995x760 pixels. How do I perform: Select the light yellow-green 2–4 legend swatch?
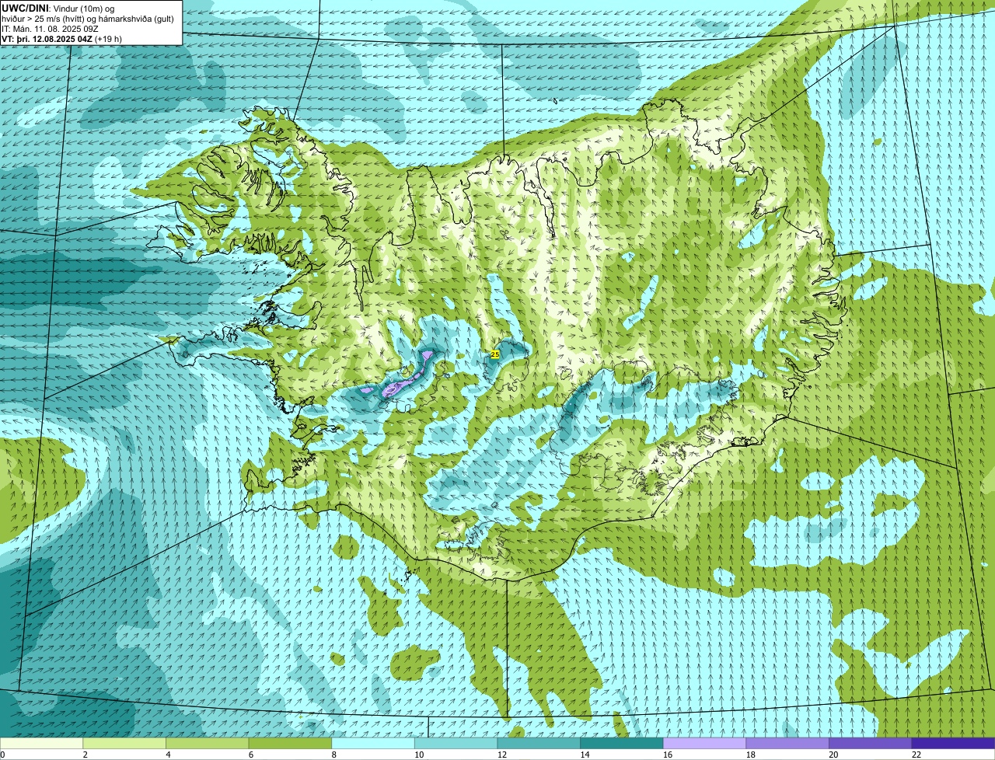pyautogui.click(x=124, y=743)
